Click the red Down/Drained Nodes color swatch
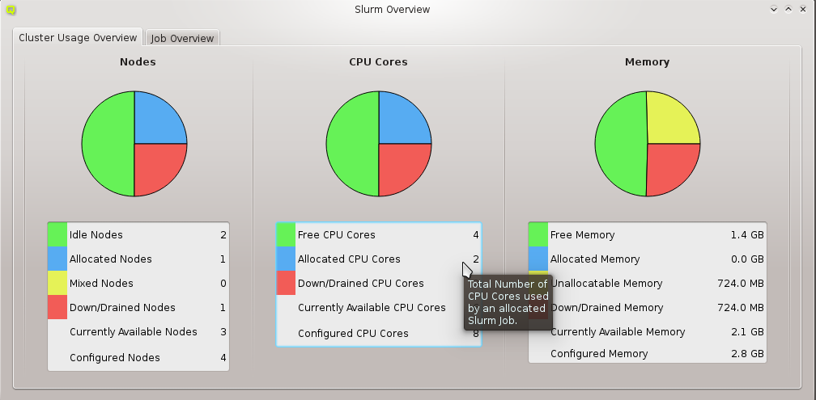The height and width of the screenshot is (400, 816). pos(57,307)
